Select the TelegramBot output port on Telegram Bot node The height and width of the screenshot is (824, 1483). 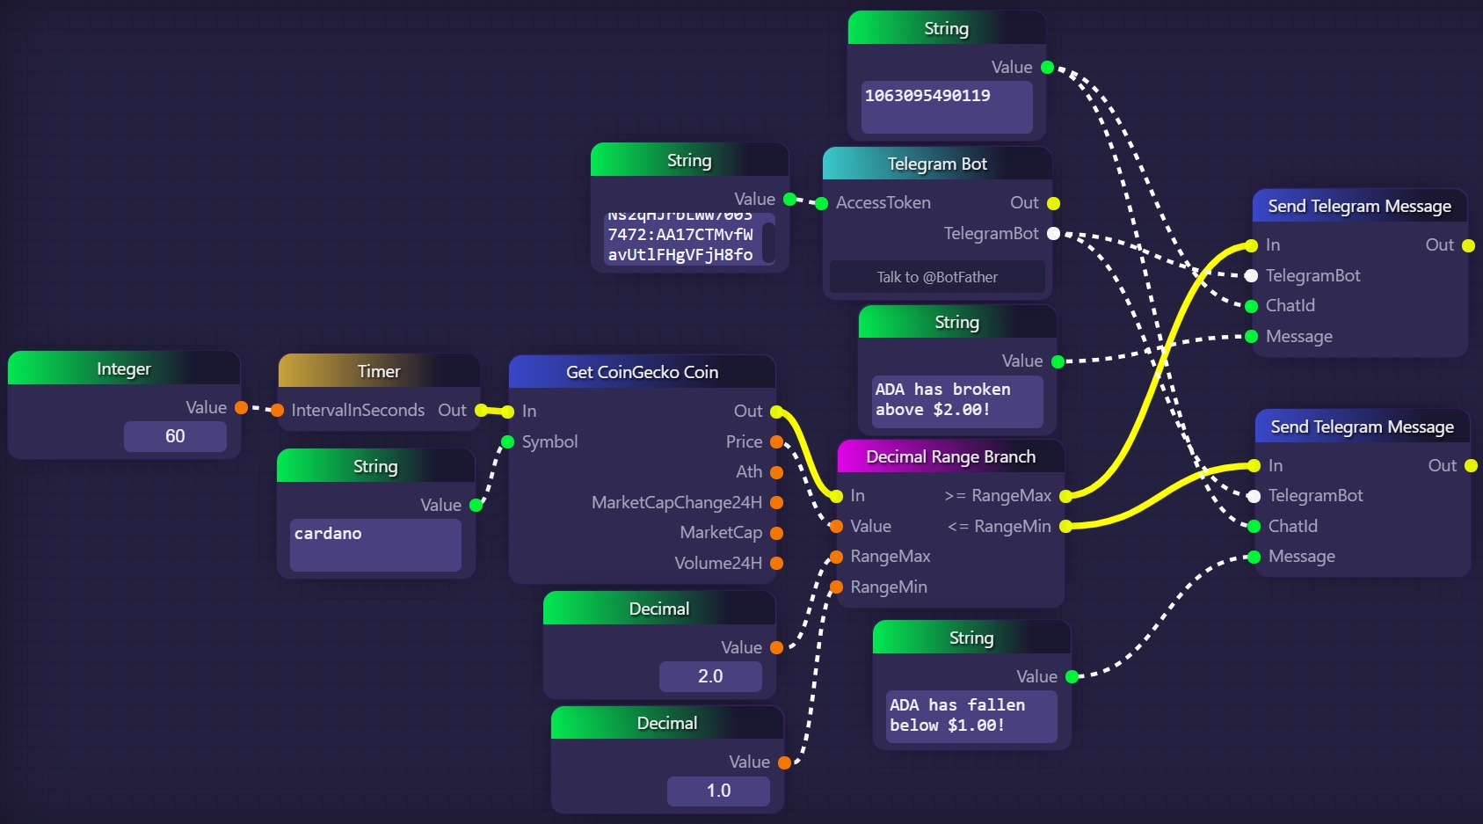tap(1053, 234)
